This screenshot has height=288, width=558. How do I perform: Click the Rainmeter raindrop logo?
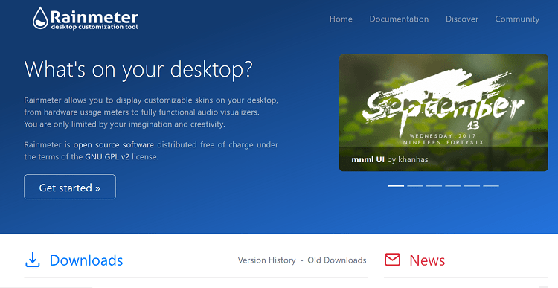click(40, 18)
